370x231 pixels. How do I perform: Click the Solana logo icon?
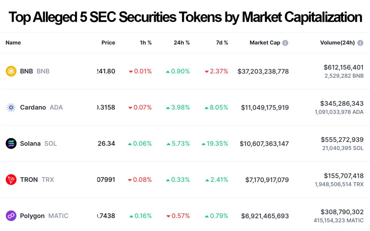(x=11, y=143)
